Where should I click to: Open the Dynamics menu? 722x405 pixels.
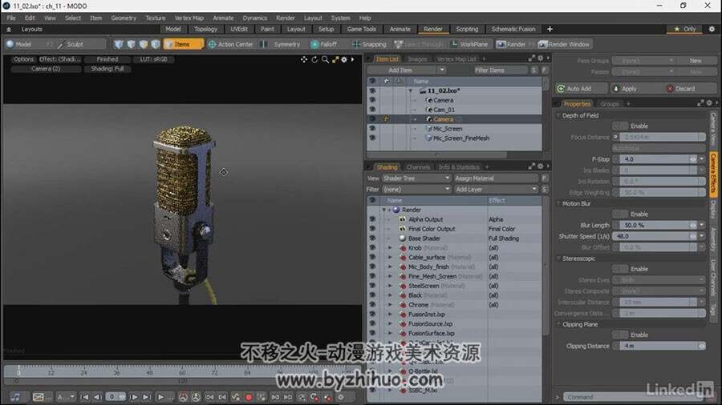click(x=254, y=18)
